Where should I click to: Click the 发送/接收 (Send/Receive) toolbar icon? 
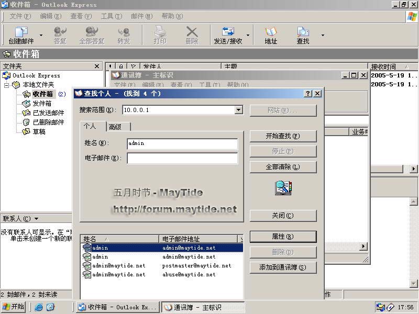tap(228, 35)
